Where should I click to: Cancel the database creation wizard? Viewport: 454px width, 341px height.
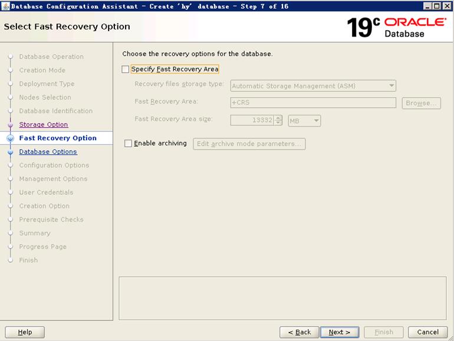coord(427,332)
